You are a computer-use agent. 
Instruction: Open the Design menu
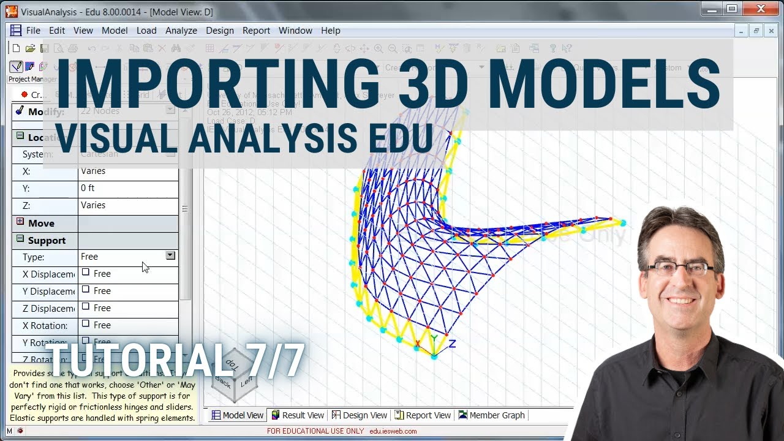click(x=220, y=31)
